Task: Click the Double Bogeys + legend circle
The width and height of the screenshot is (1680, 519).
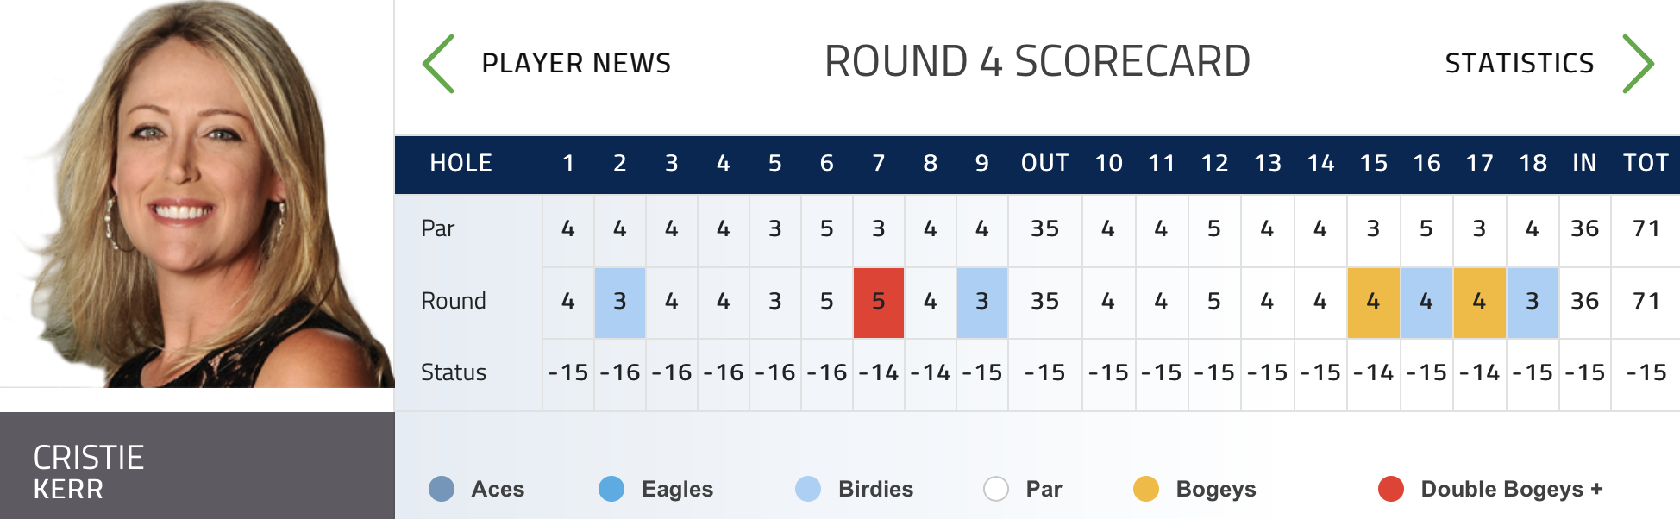Action: [x=1391, y=489]
